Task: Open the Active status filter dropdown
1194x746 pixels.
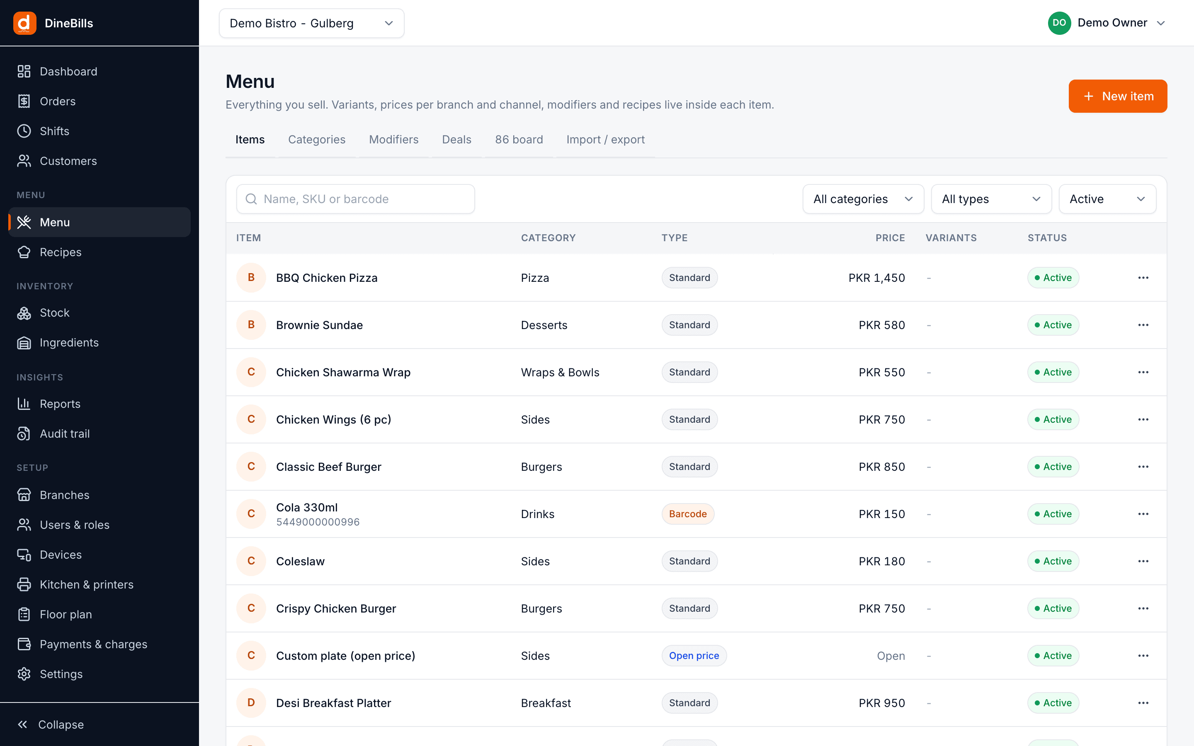Action: pyautogui.click(x=1107, y=199)
